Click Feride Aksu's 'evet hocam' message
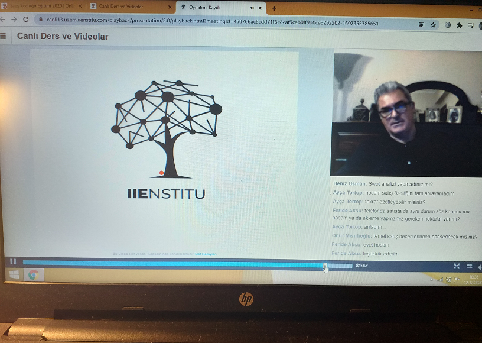Viewport: 482px width, 343px height. coord(360,245)
